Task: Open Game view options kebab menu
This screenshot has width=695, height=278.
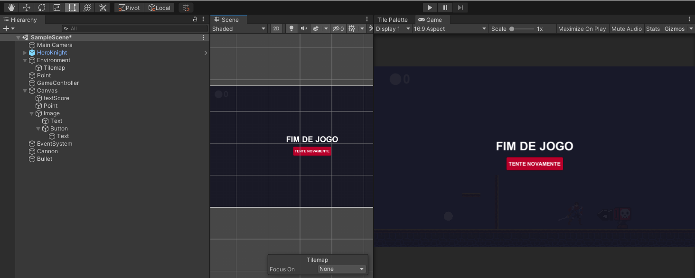Action: pos(689,19)
